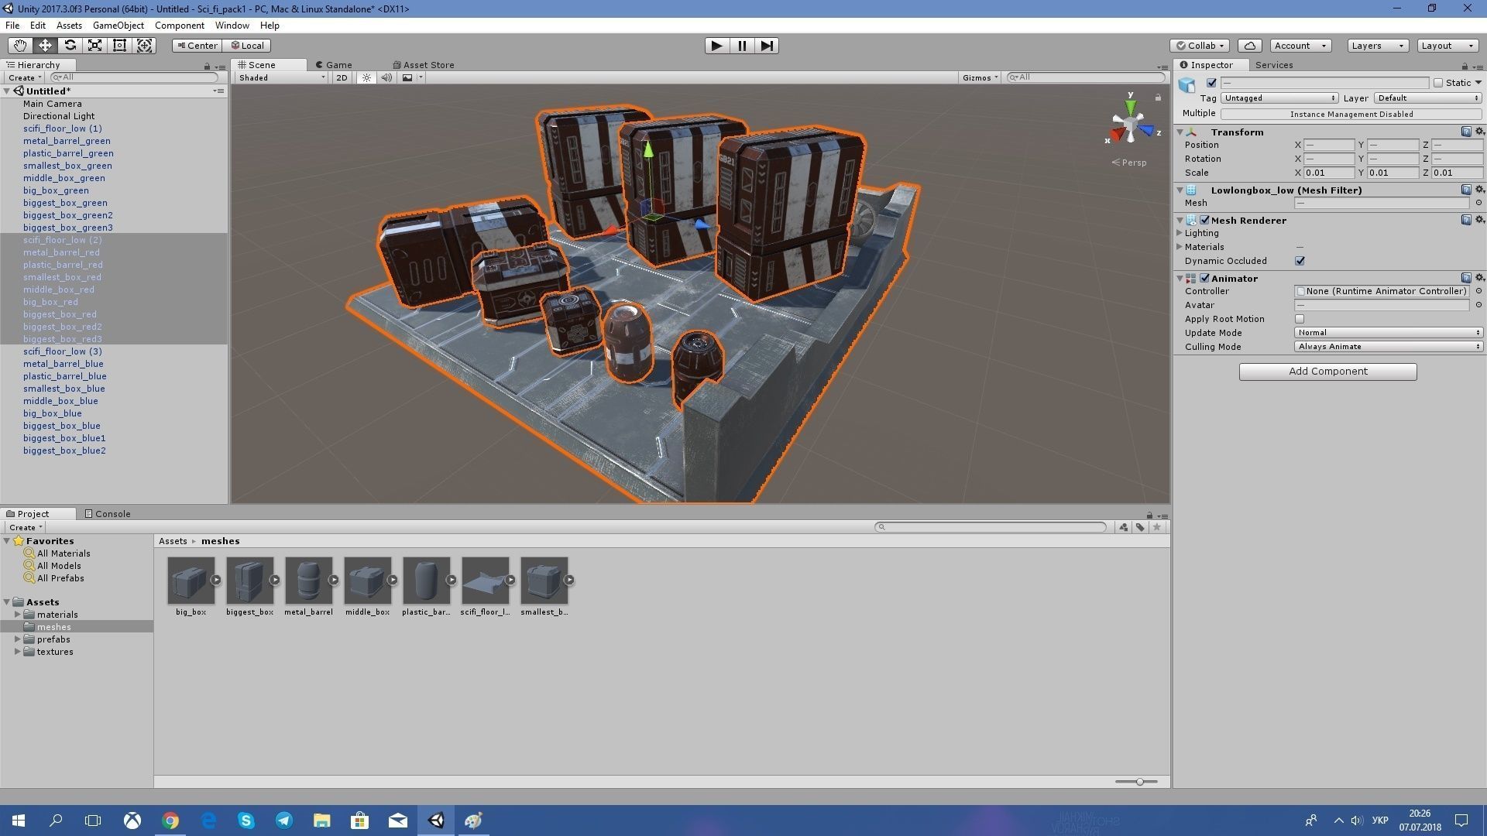Select the biggest_box mesh thumbnail
The image size is (1487, 836).
click(249, 581)
